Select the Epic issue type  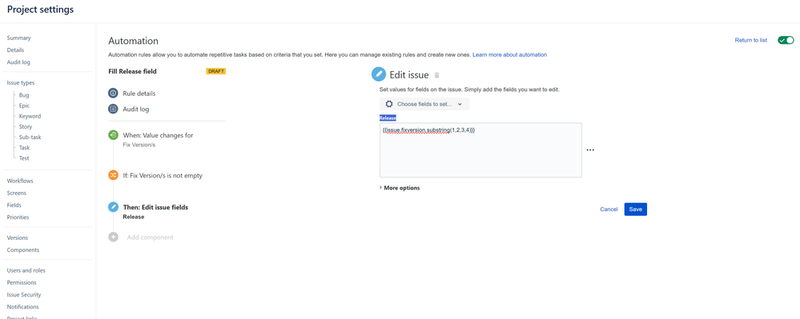24,106
